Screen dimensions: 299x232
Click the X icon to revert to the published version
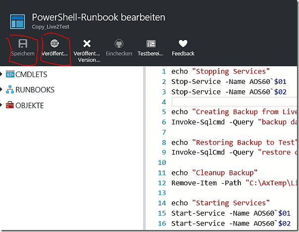click(x=87, y=43)
